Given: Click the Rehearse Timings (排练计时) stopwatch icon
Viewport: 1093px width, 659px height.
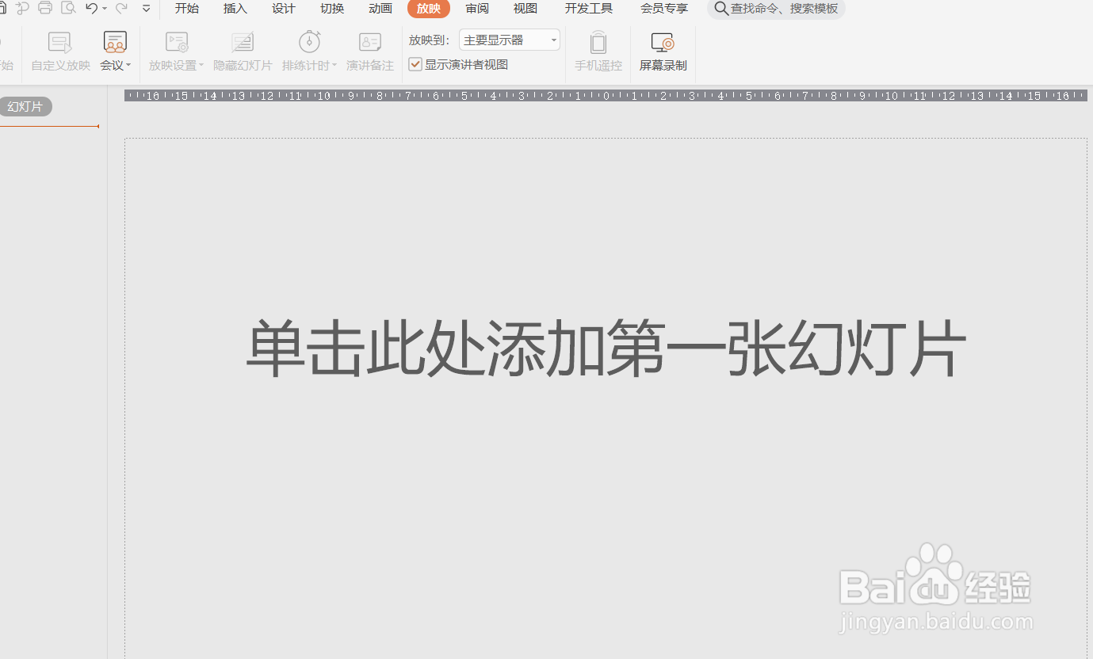Looking at the screenshot, I should (309, 42).
